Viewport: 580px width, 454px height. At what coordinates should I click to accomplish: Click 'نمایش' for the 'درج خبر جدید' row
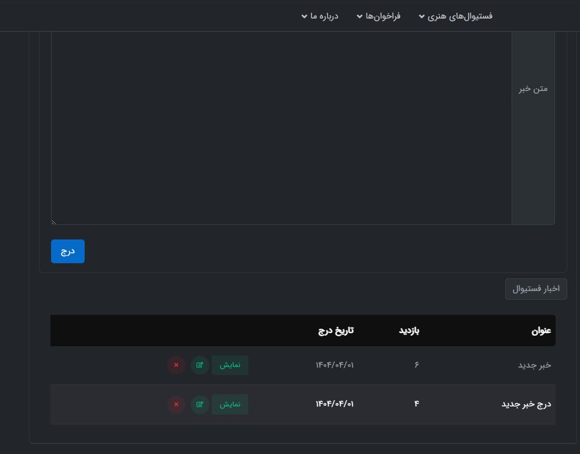click(x=230, y=404)
